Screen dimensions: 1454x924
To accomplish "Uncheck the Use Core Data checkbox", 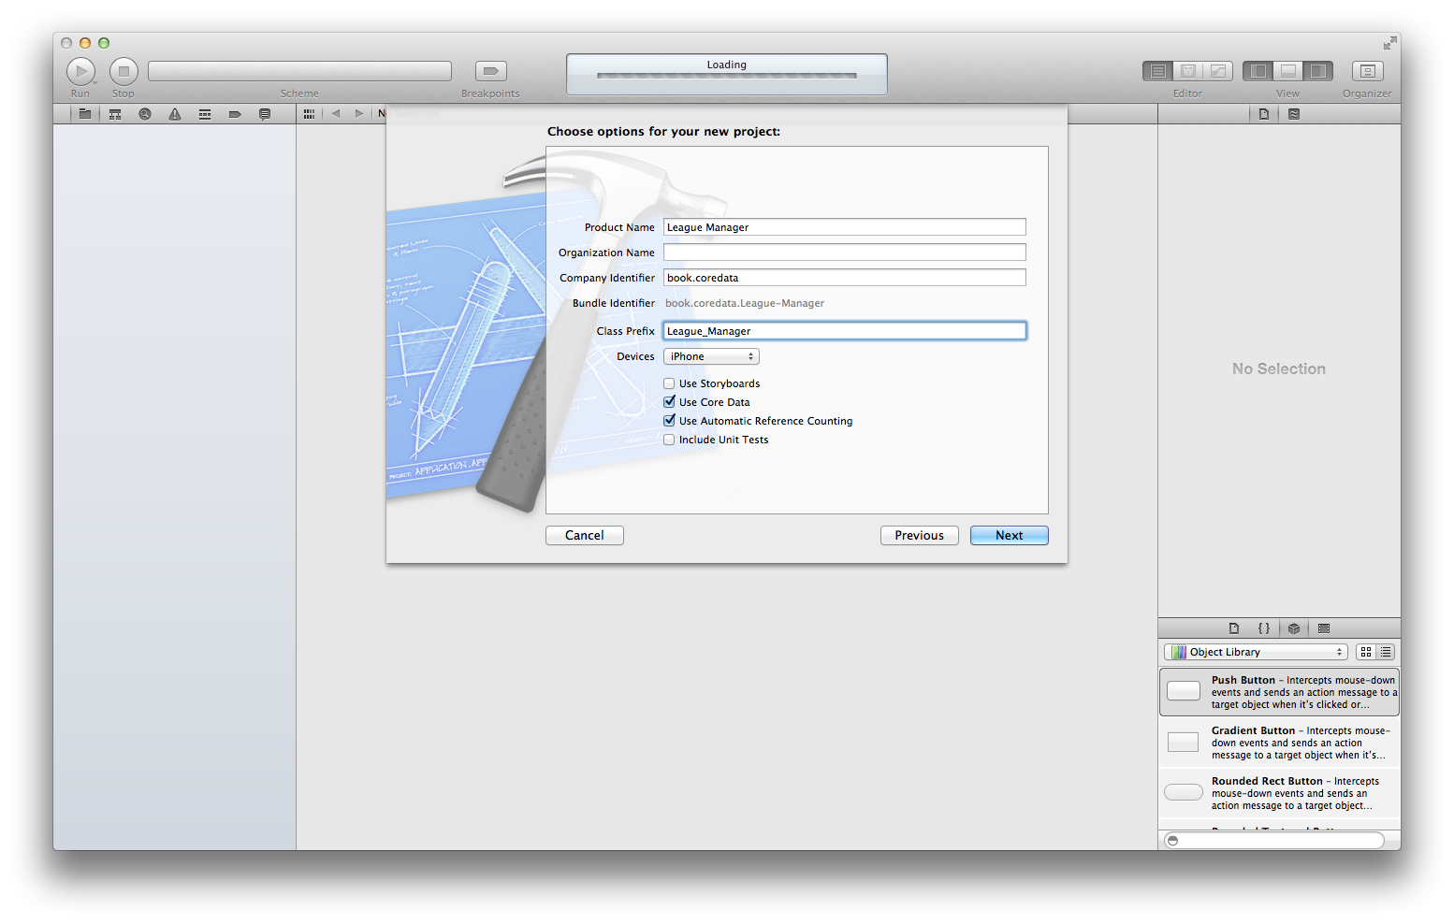I will tap(669, 402).
